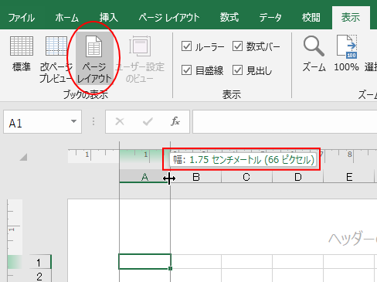Switch to the ページ レイアウト ribbon tab
Viewport: 377px width, 282px height.
click(169, 18)
